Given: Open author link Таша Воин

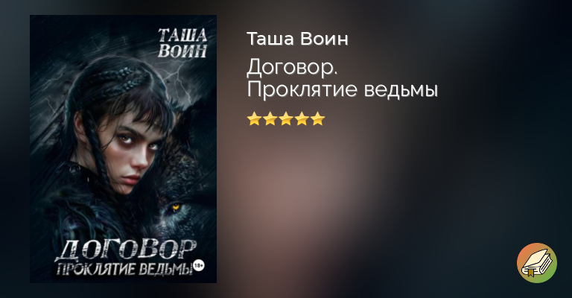Looking at the screenshot, I should pos(297,39).
